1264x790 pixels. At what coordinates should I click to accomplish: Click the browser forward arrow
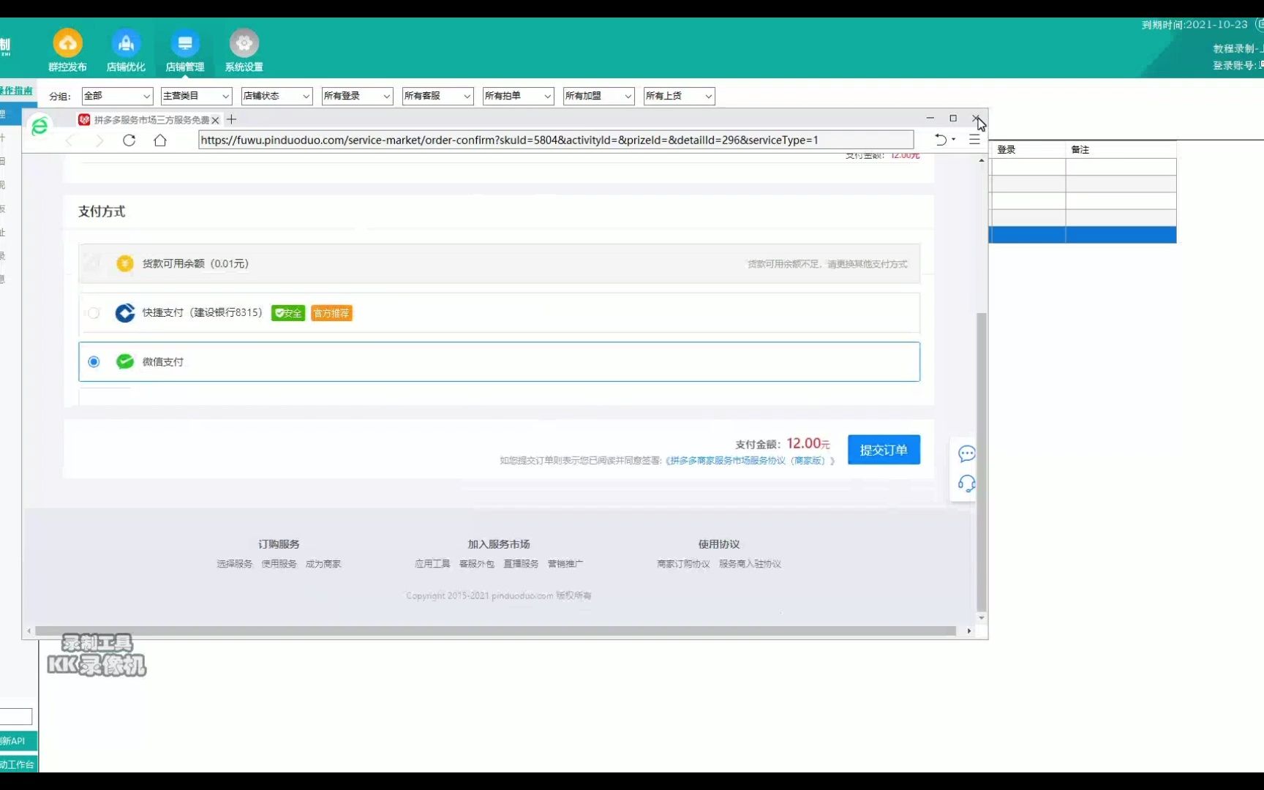99,140
